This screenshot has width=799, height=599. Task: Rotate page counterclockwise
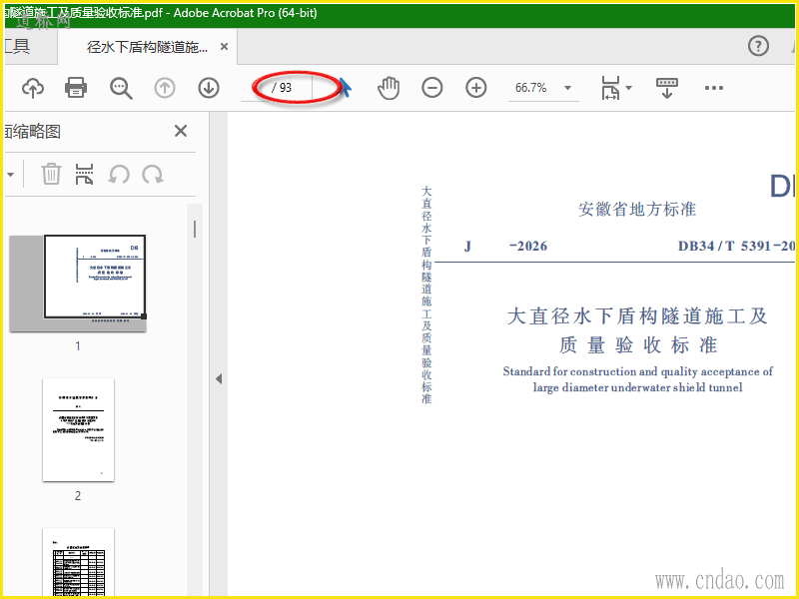tap(119, 175)
